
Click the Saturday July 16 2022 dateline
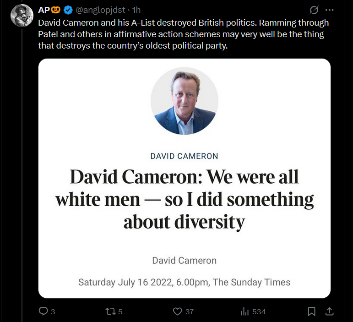point(184,282)
